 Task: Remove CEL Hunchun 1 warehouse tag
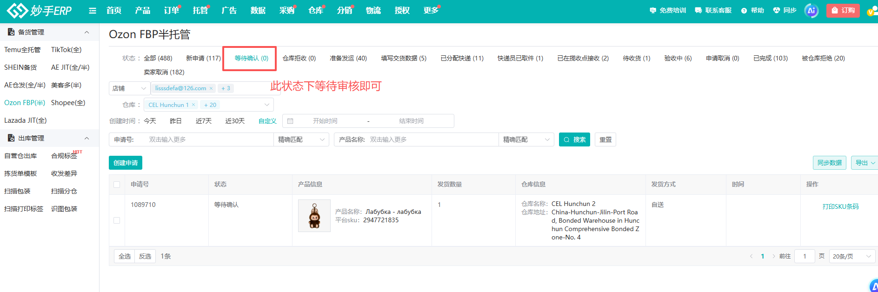[x=193, y=105]
